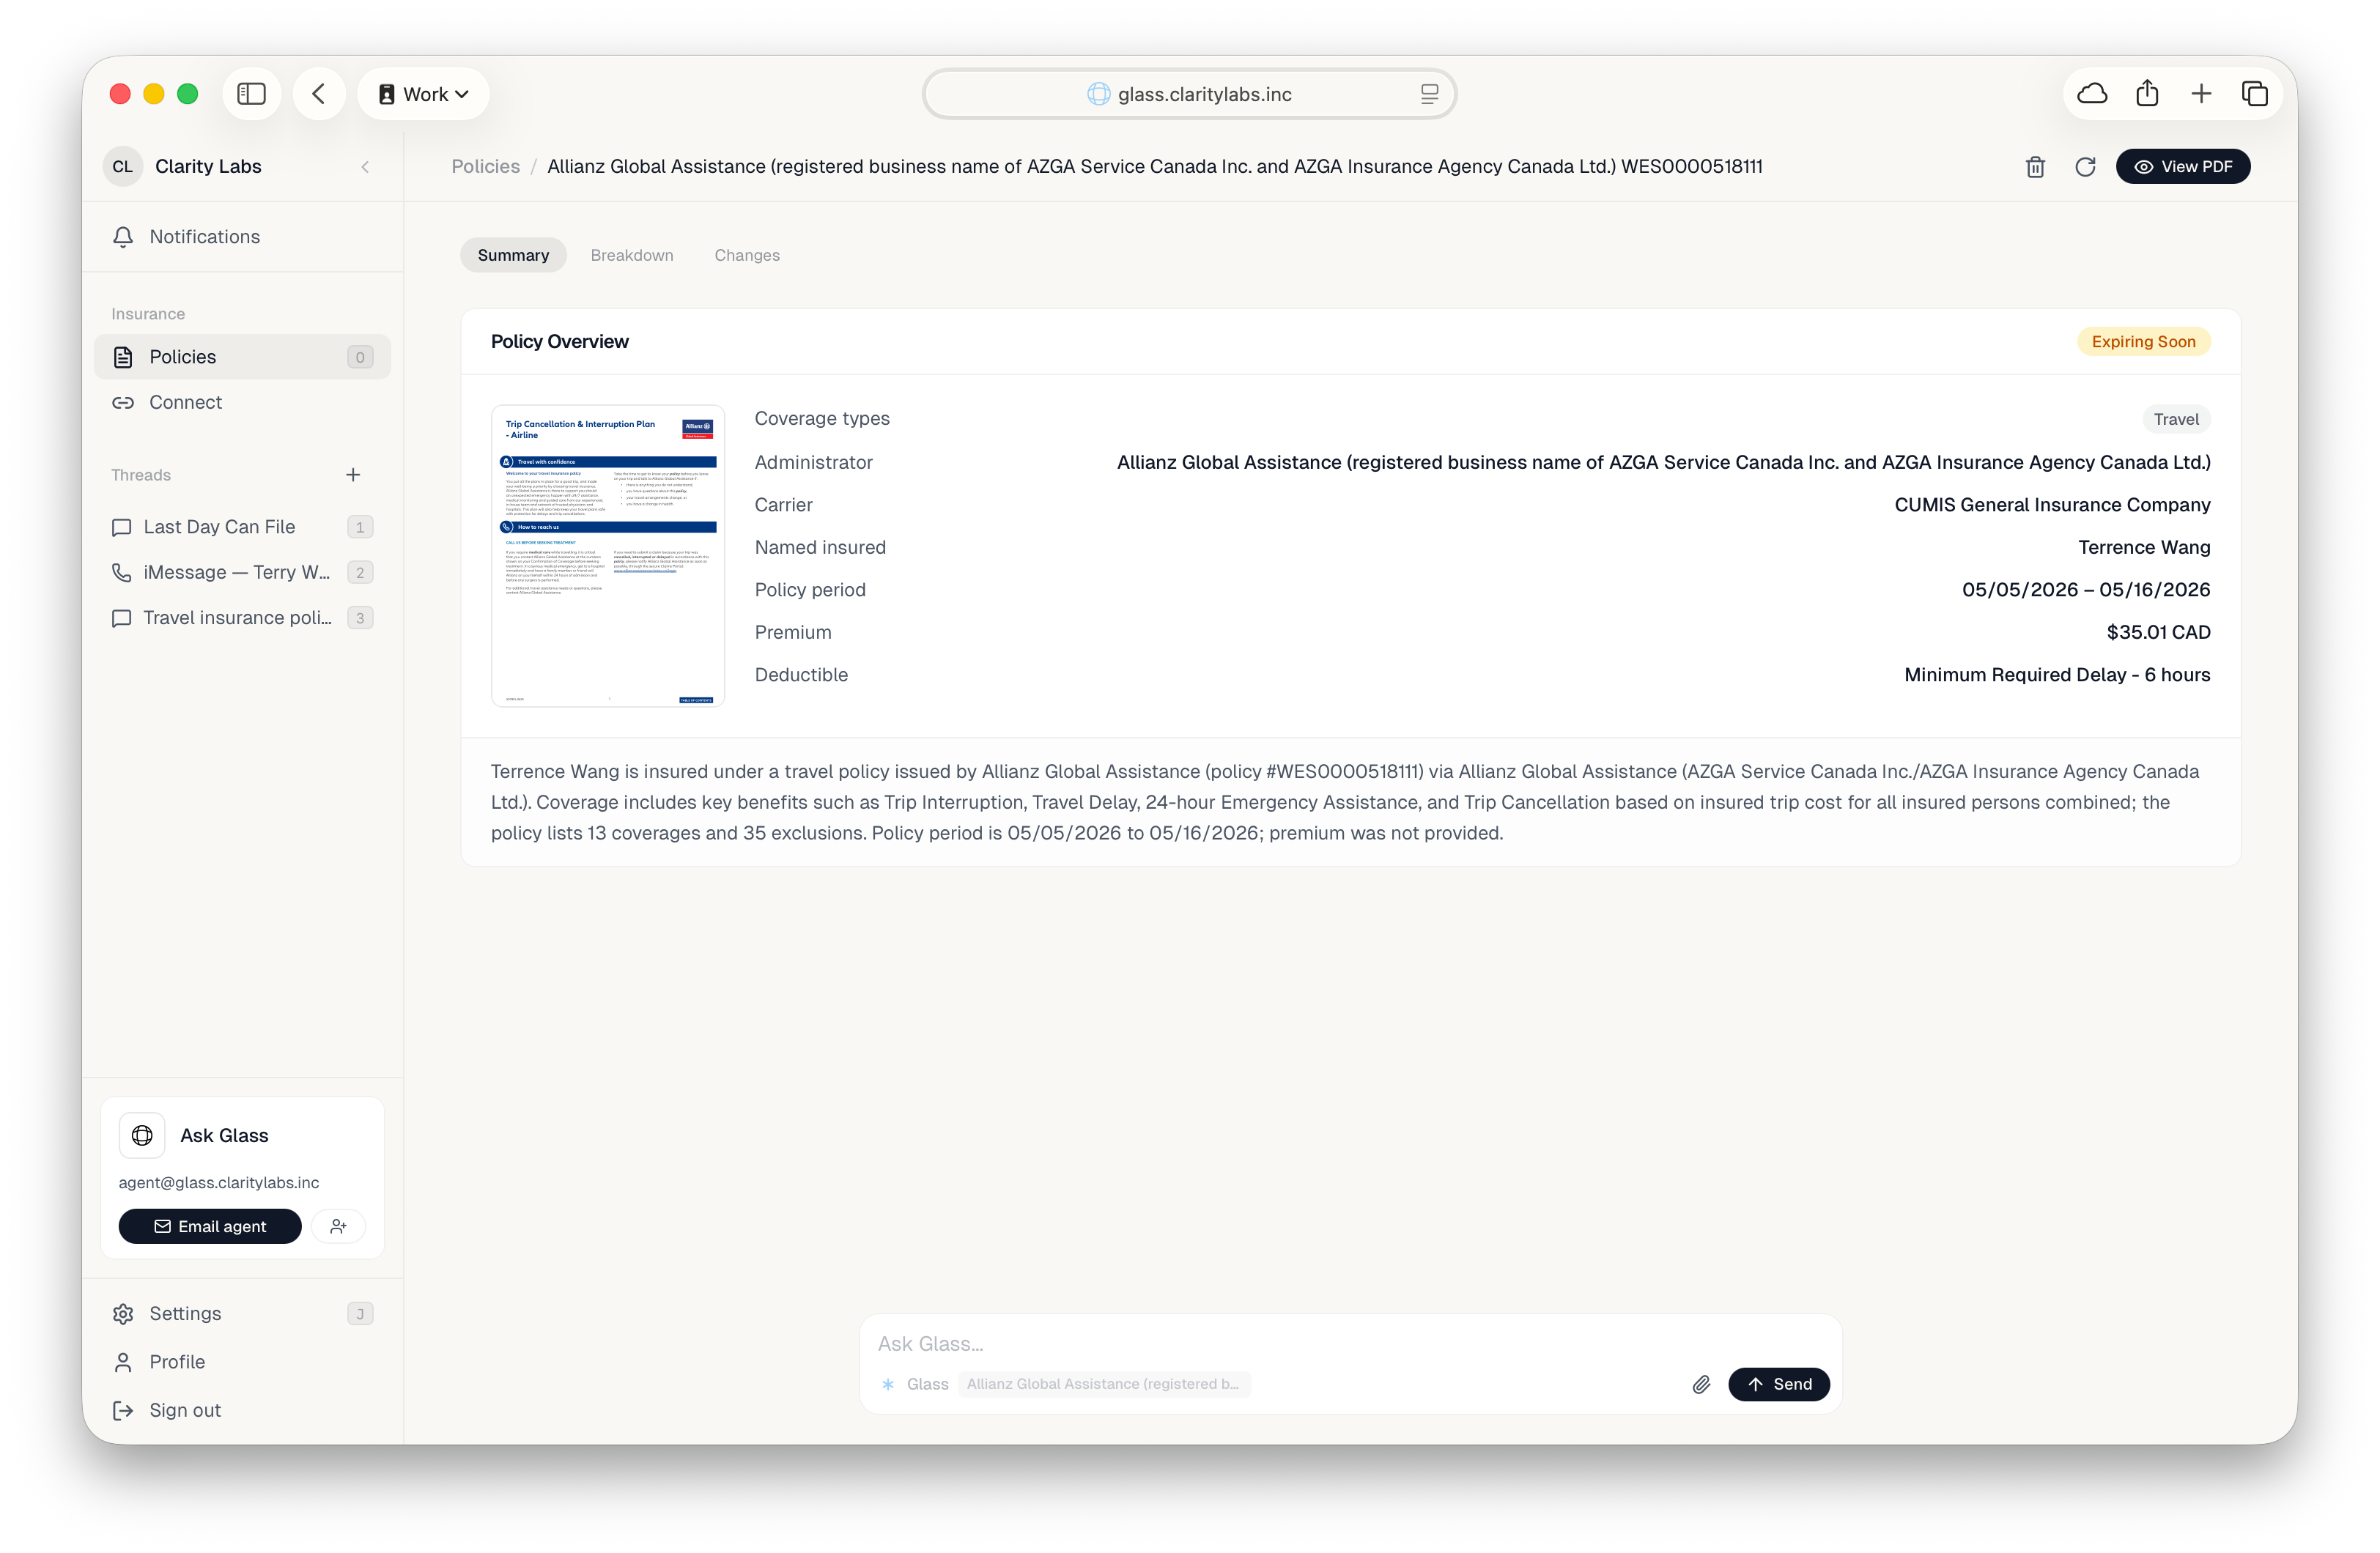Click the $35.01 CAD premium value
This screenshot has width=2380, height=1553.
(x=2158, y=632)
